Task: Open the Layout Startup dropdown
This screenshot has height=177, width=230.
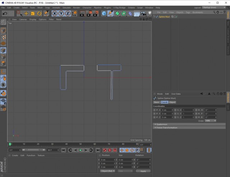Action: tap(214, 8)
